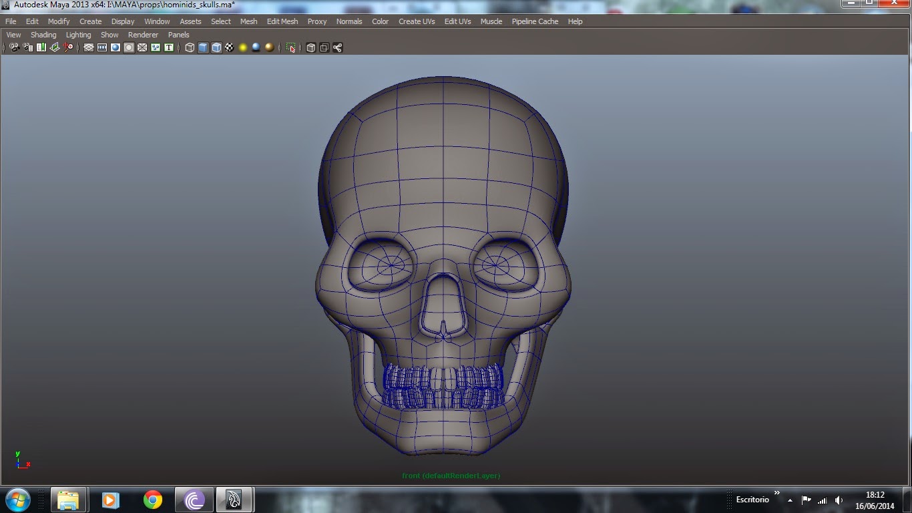Select the camera attributes icon in panel toolbar
This screenshot has height=513, width=912.
27,47
